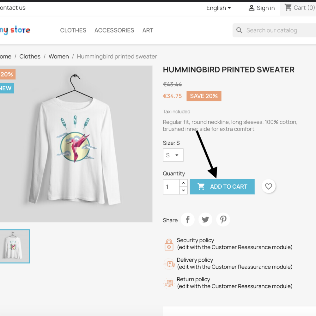The image size is (316, 316).
Task: Share the sweater on Twitter
Action: tap(205, 219)
